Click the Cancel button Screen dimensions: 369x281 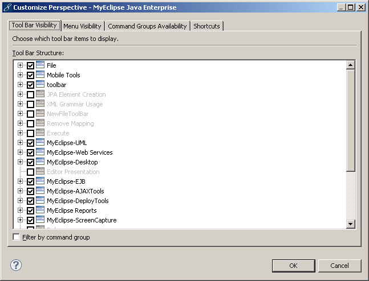339,266
